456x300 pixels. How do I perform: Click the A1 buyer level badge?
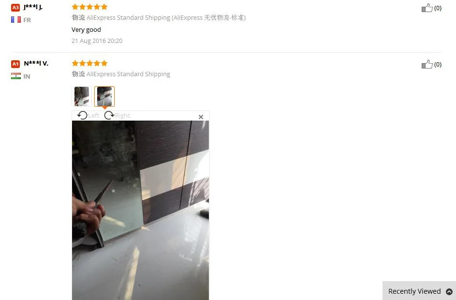click(x=15, y=64)
